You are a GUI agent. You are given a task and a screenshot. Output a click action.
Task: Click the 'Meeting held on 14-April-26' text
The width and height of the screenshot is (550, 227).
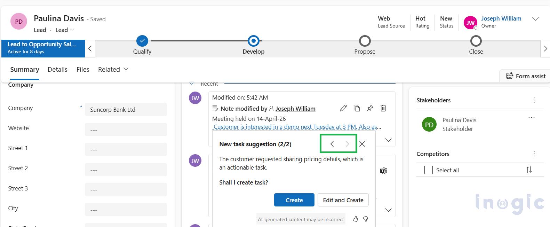tap(249, 119)
